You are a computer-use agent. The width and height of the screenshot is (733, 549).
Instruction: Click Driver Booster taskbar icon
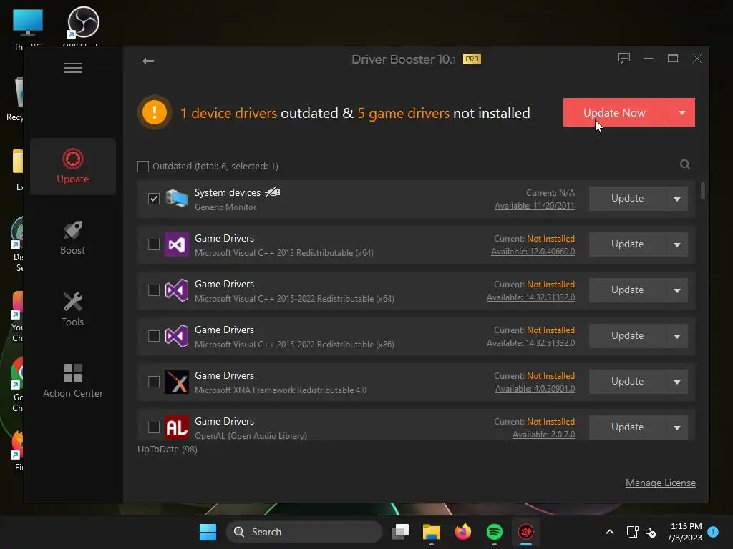click(526, 532)
